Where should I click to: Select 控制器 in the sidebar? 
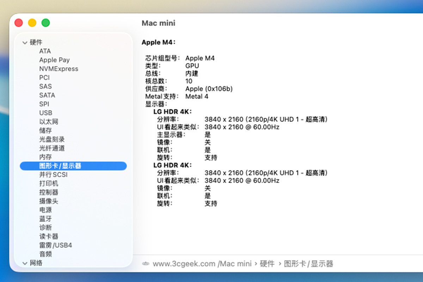pos(49,192)
